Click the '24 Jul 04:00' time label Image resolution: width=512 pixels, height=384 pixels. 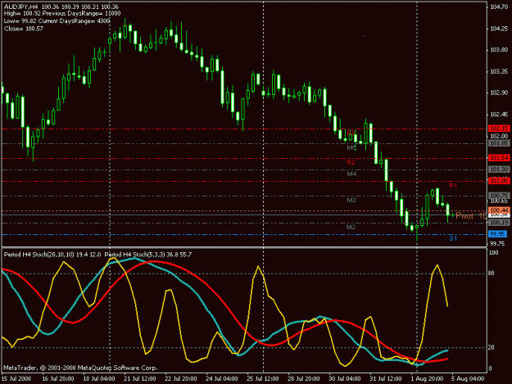pyautogui.click(x=222, y=378)
